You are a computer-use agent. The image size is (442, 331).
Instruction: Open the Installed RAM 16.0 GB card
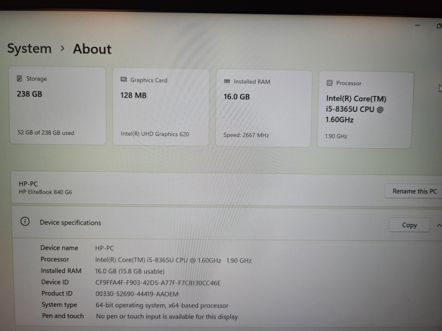[264, 108]
